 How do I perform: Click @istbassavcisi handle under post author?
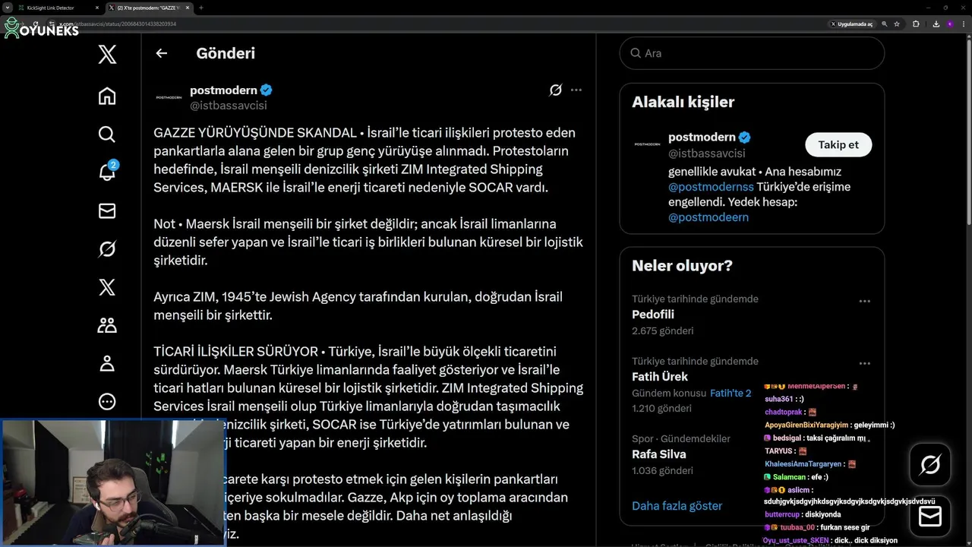tap(228, 106)
